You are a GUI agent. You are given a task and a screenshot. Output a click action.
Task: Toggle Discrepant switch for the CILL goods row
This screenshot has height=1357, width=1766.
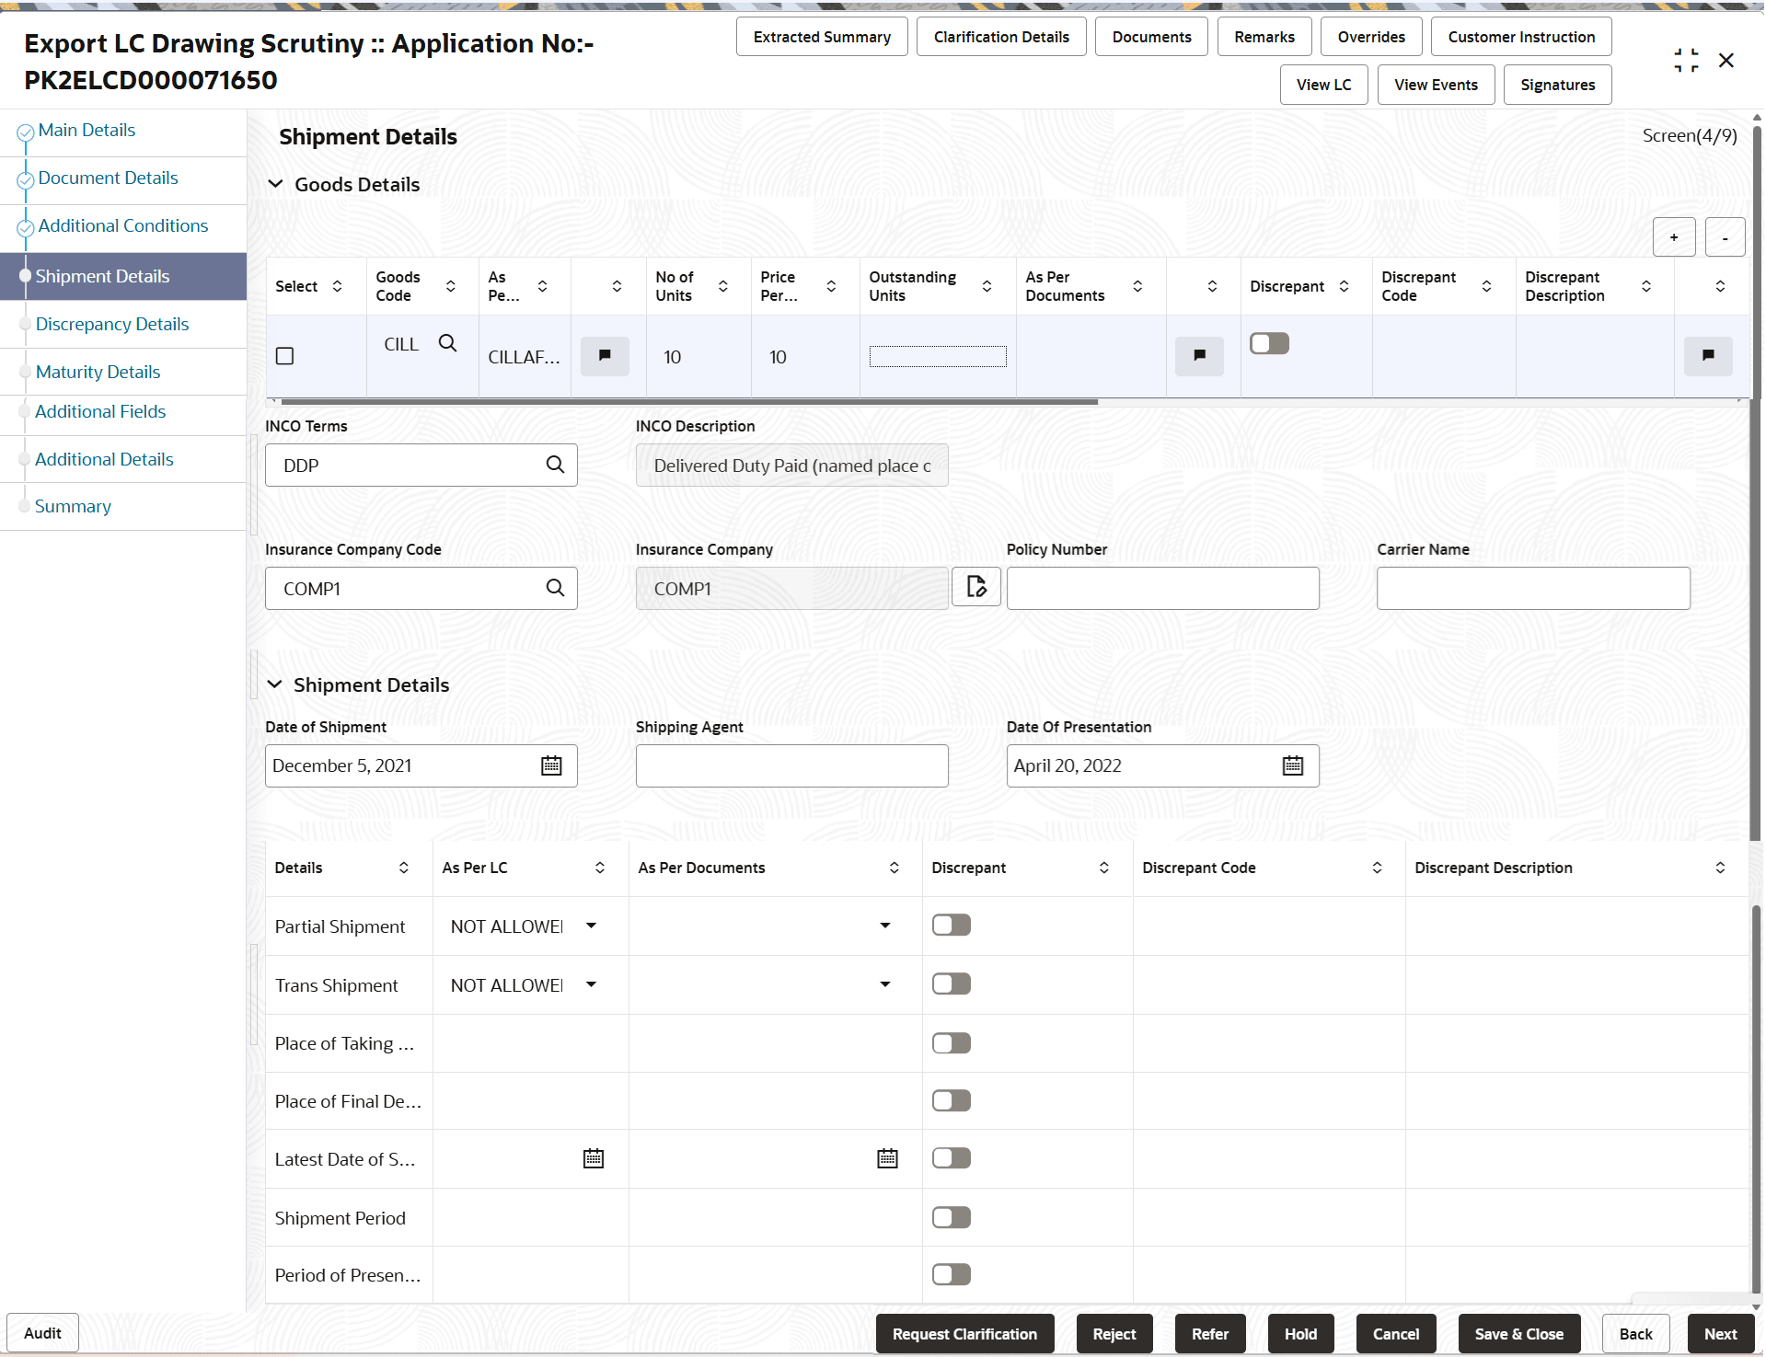(1270, 343)
